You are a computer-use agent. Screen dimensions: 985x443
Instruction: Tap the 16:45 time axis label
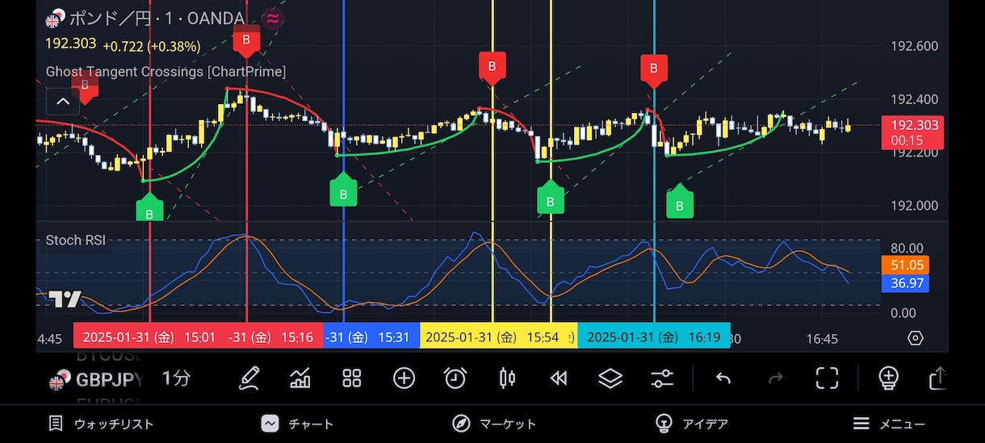point(822,339)
